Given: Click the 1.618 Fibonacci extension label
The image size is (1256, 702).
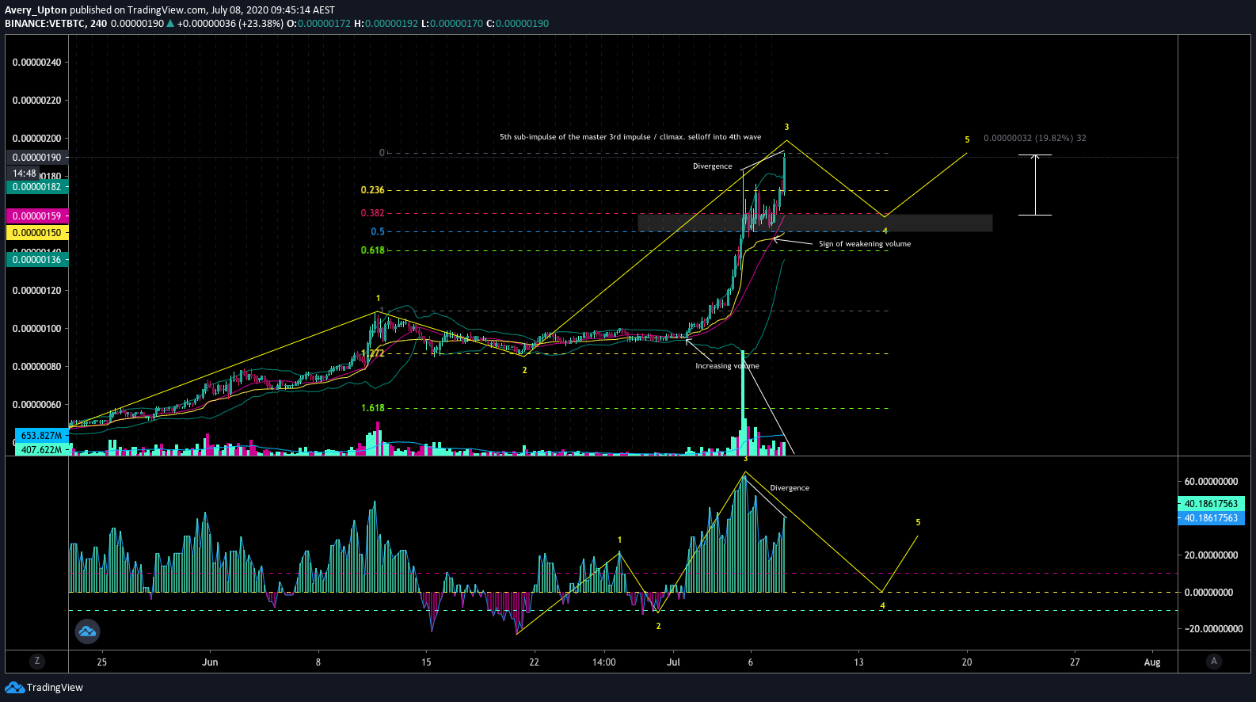Looking at the screenshot, I should (372, 408).
